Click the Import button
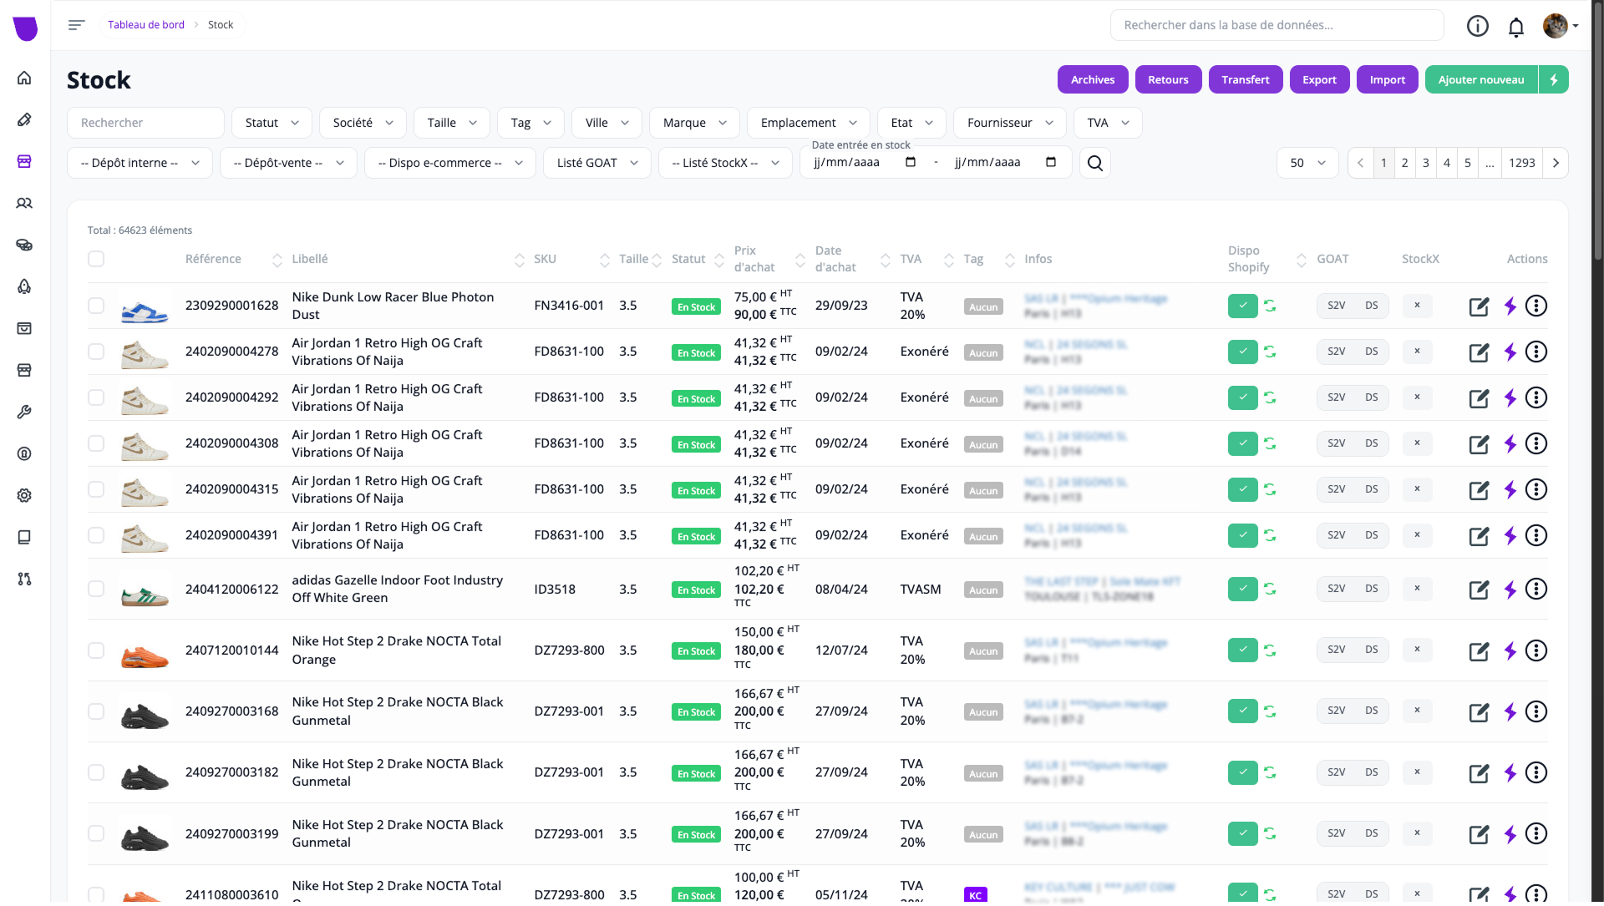The height and width of the screenshot is (906, 1604). point(1387,79)
